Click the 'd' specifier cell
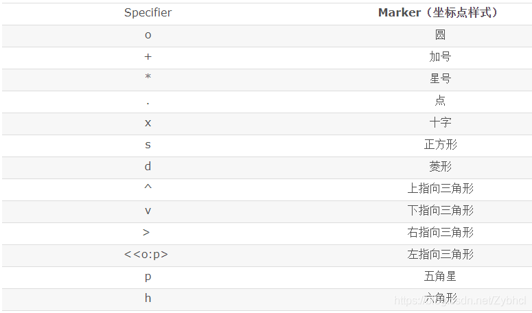The height and width of the screenshot is (313, 532). [x=148, y=166]
